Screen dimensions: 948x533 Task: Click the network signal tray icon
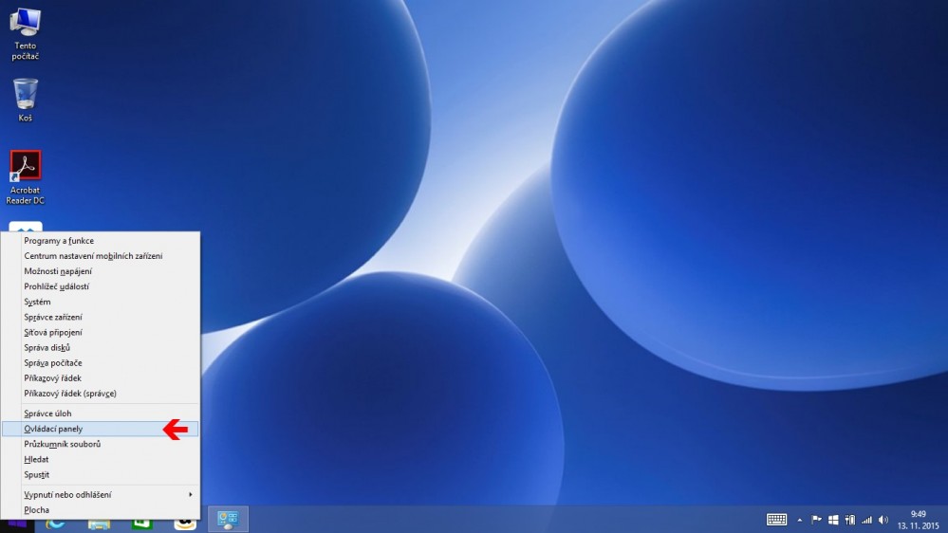(866, 520)
